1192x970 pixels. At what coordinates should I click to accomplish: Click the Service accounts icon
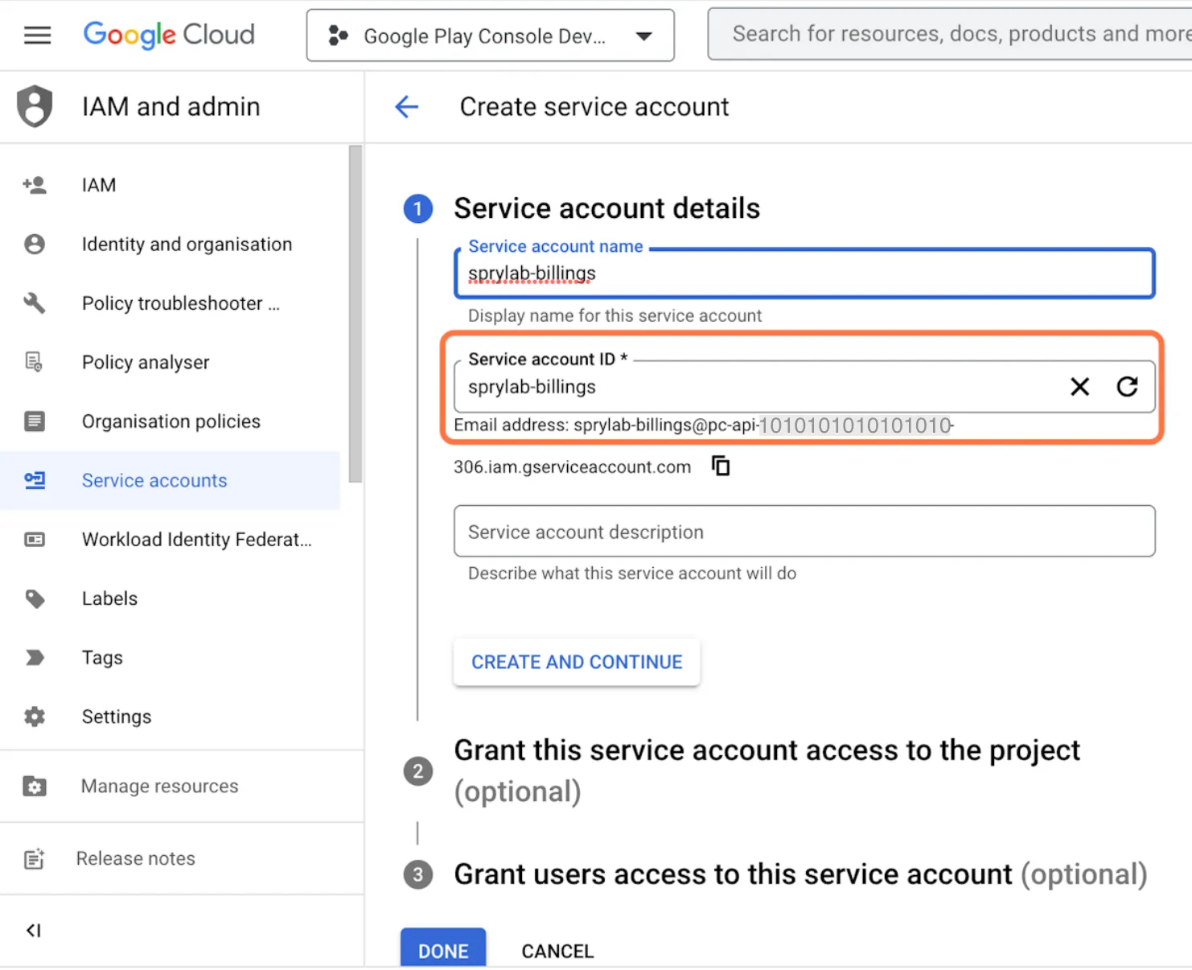click(x=35, y=480)
